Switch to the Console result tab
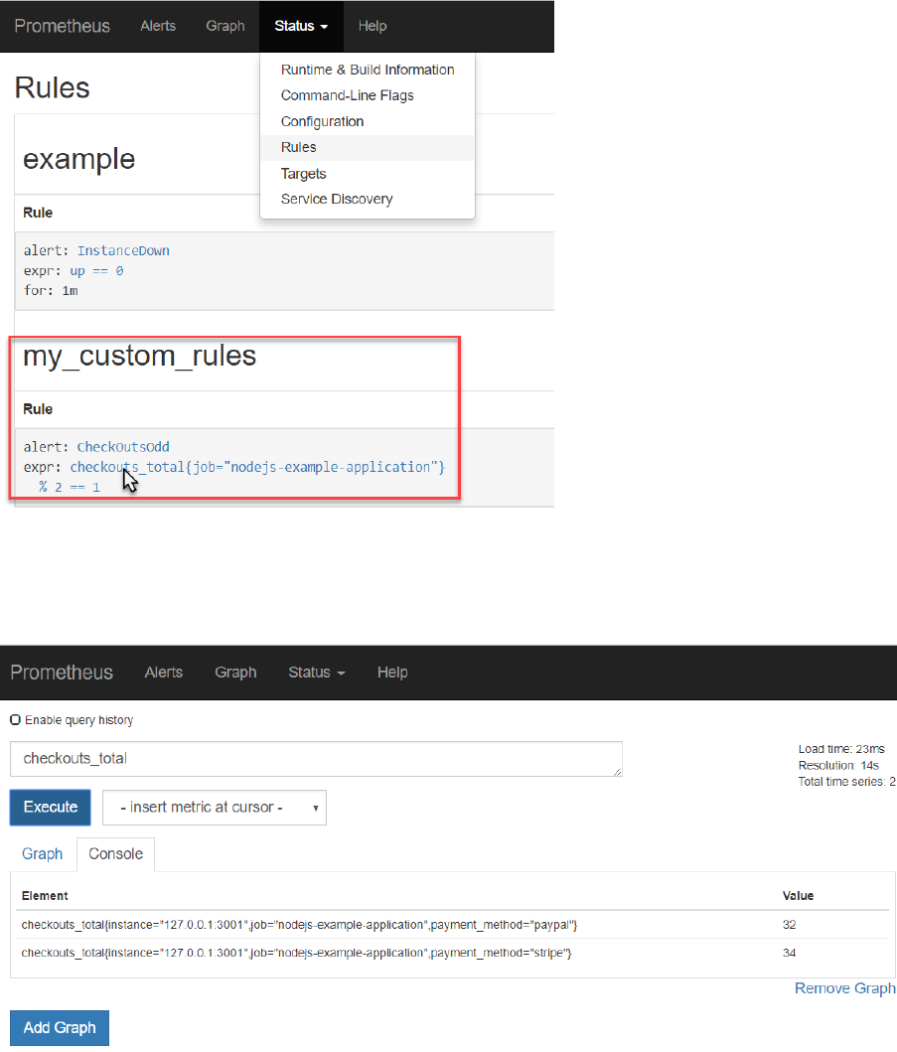The width and height of the screenshot is (897, 1052). click(115, 854)
